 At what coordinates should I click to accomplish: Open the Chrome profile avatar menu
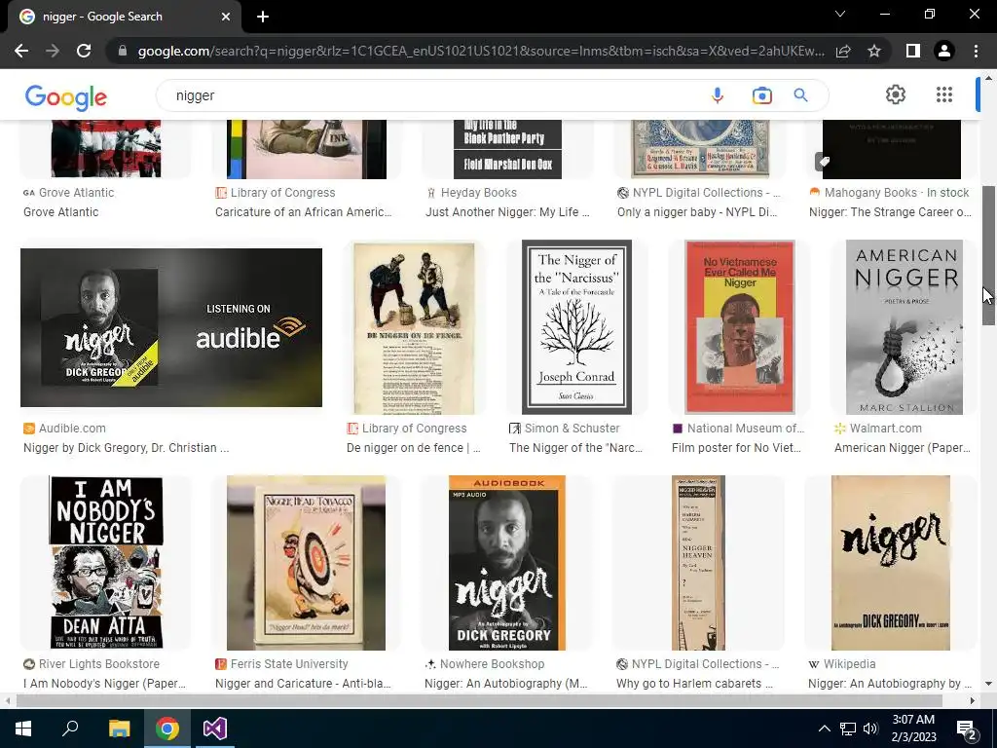pos(944,51)
